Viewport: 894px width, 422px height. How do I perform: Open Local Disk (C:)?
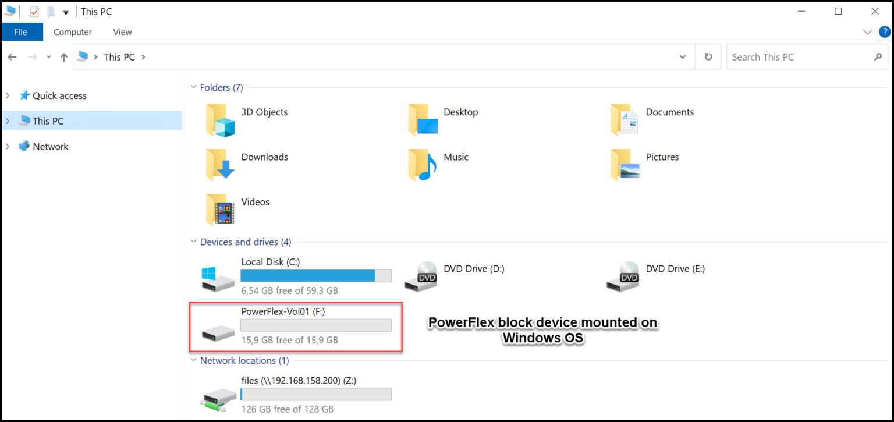(271, 262)
